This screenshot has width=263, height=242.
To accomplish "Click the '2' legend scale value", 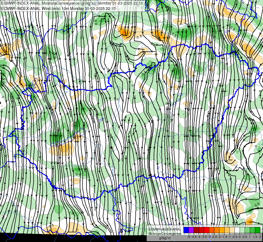I will [x=260, y=237].
